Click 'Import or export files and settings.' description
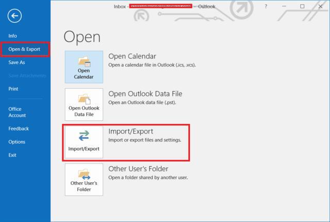Viewport: 330px width, 222px height. [145, 140]
